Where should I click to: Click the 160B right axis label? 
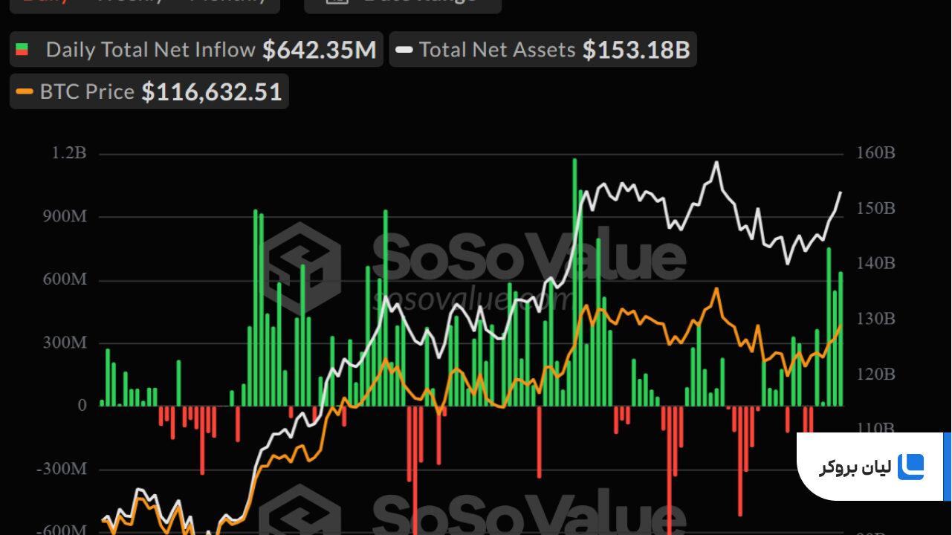[875, 153]
